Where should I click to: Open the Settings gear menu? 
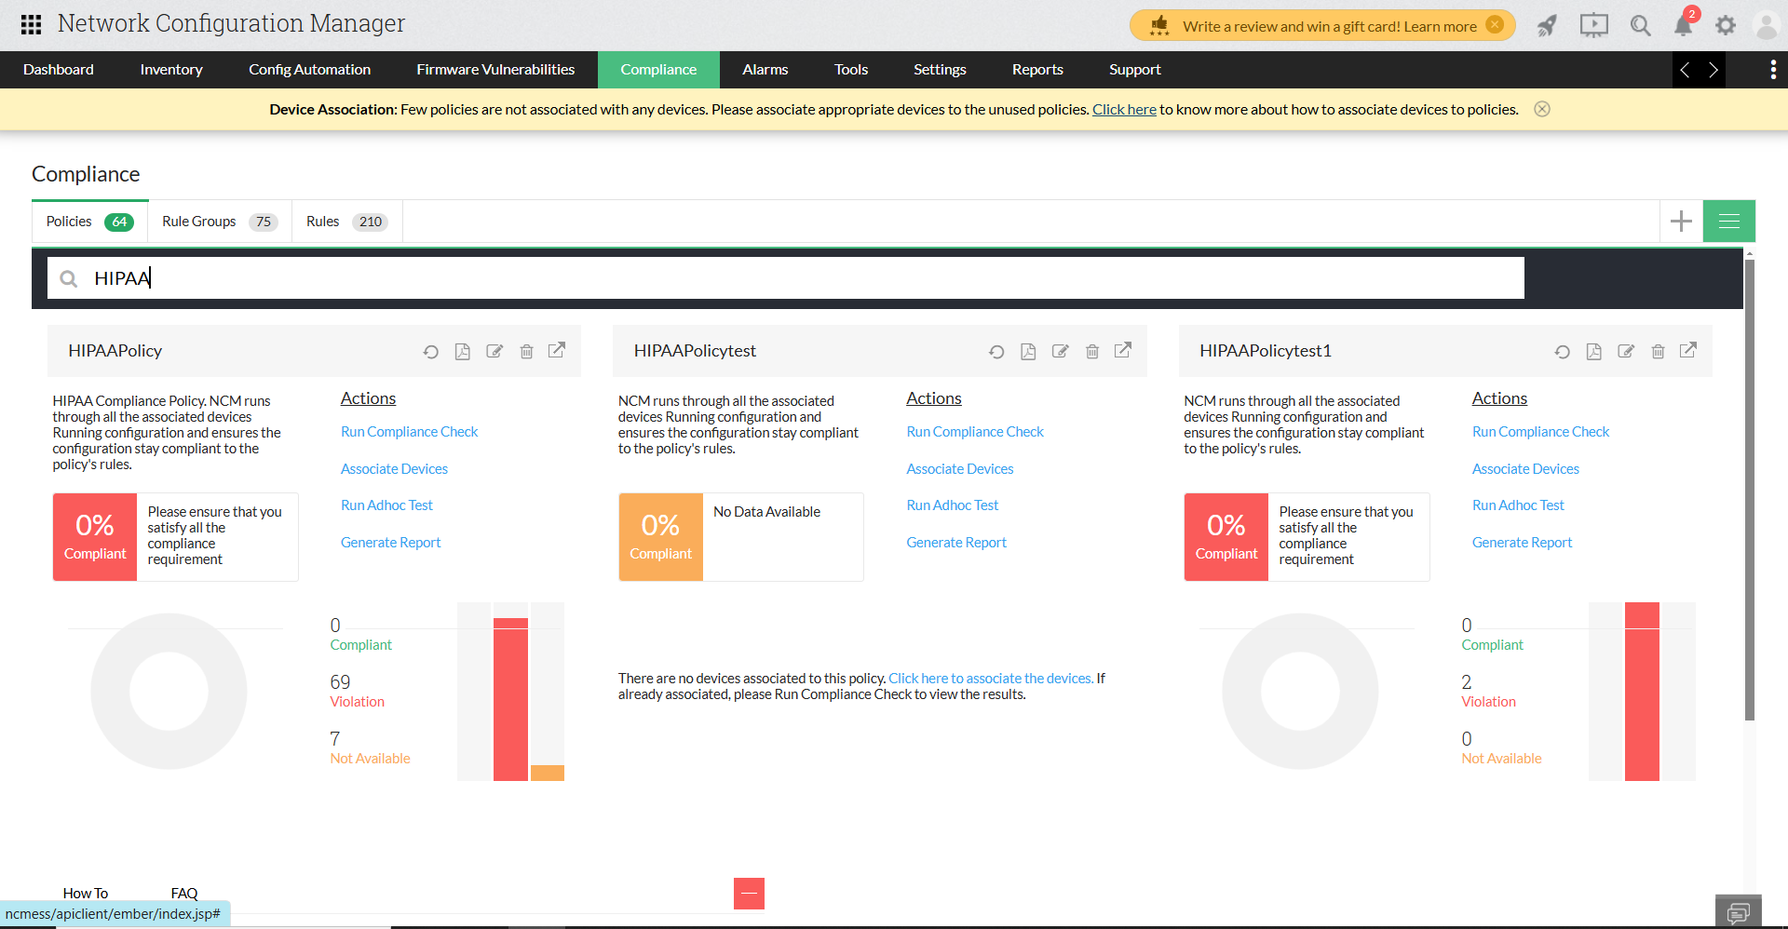pos(1726,25)
